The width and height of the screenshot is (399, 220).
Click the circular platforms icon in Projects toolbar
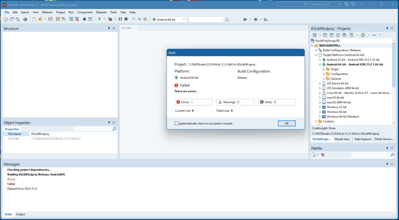(x=363, y=35)
